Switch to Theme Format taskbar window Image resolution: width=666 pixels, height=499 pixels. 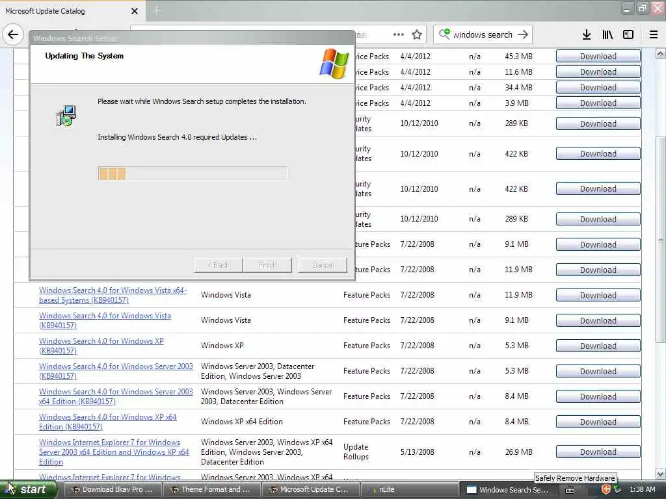coord(212,490)
